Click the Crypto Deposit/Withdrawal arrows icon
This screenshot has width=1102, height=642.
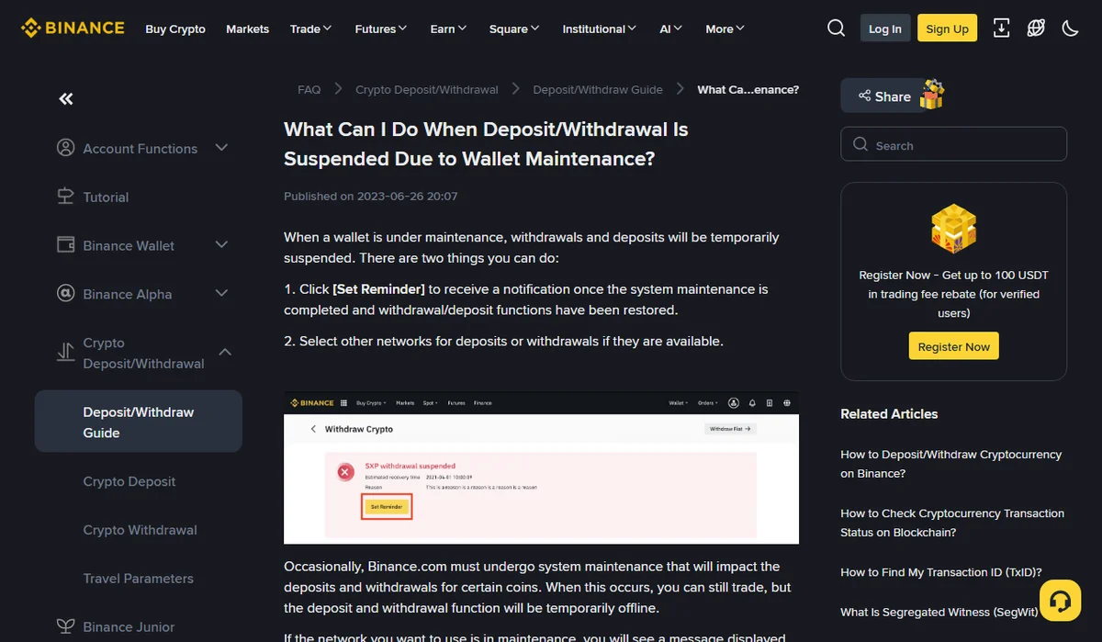[x=65, y=353]
